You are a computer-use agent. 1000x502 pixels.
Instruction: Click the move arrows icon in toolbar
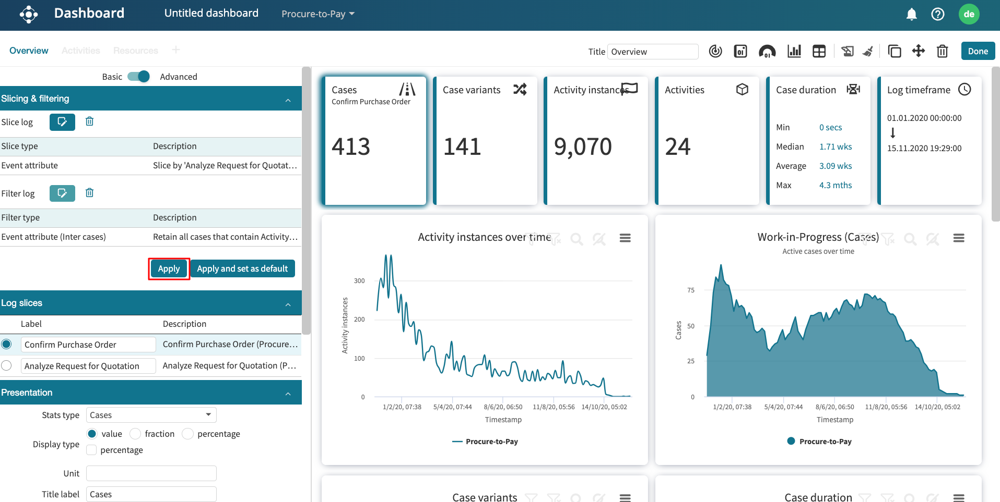[x=918, y=51]
